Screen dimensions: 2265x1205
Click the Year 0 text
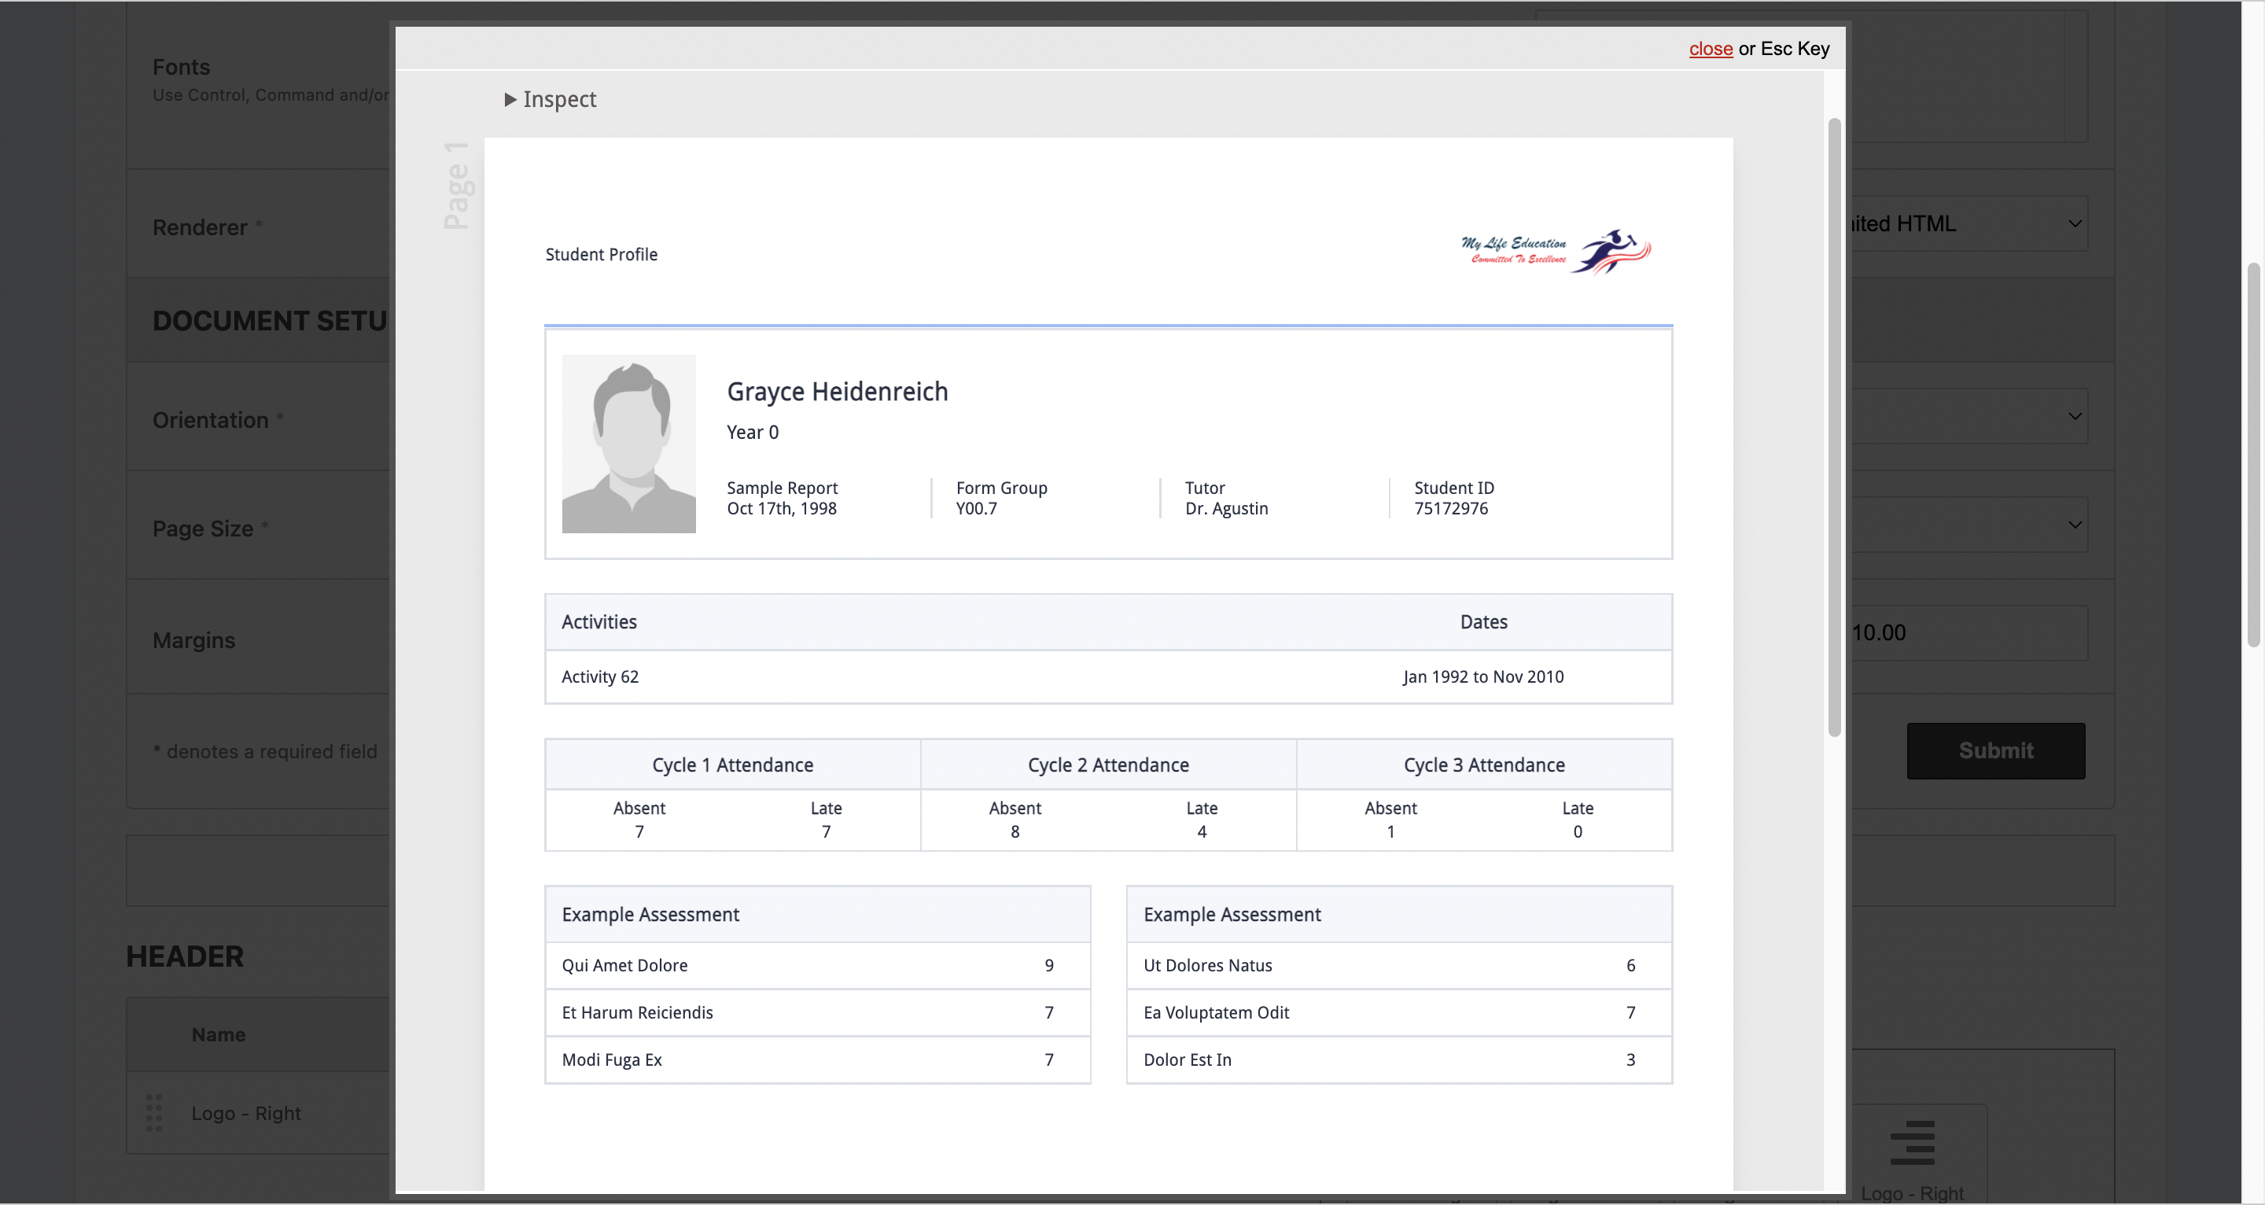tap(753, 432)
